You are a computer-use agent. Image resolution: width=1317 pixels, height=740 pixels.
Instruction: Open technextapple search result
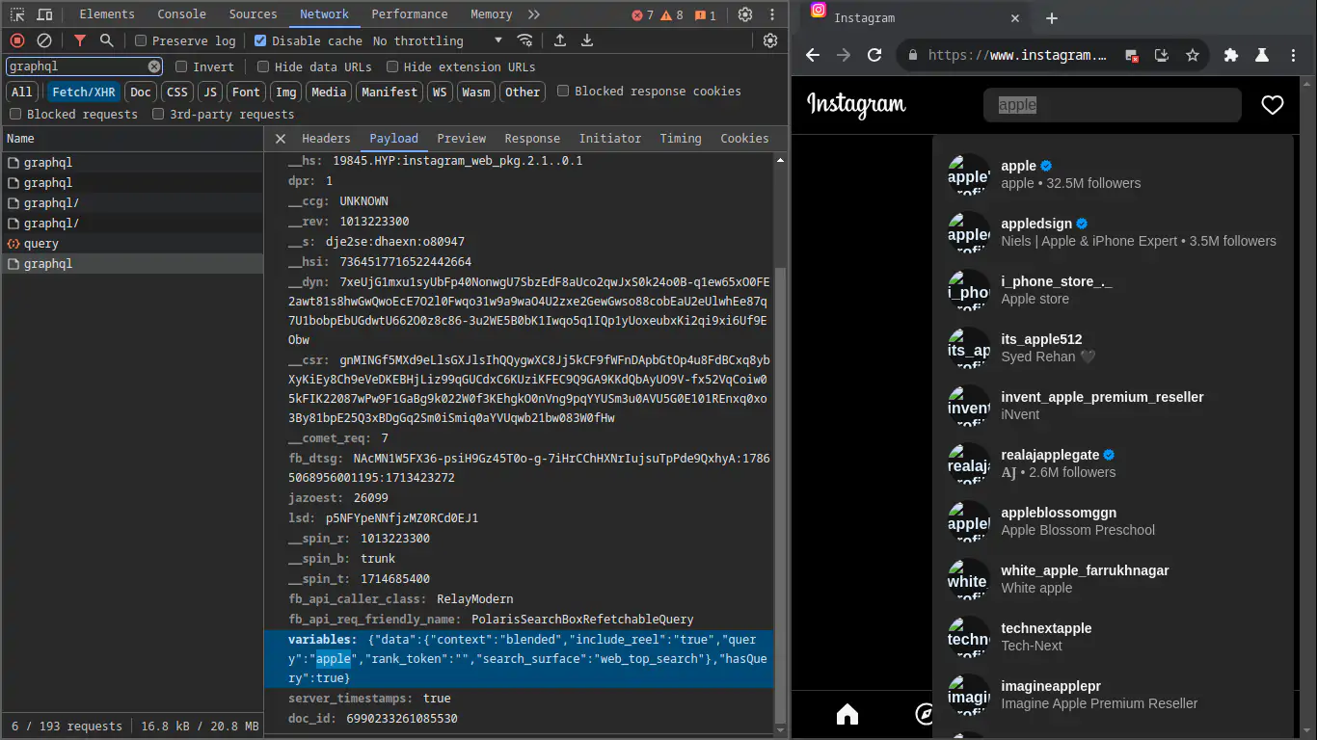coord(1113,637)
